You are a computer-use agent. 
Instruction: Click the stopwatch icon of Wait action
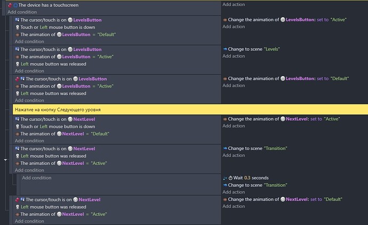pyautogui.click(x=230, y=178)
